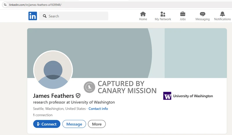This screenshot has height=135, width=232.
Task: Open the Messaging chat bubble icon
Action: (202, 14)
